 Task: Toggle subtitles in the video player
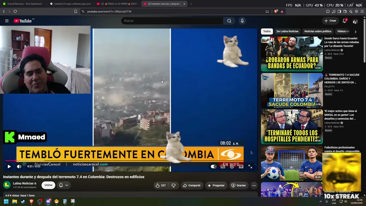(x=223, y=167)
